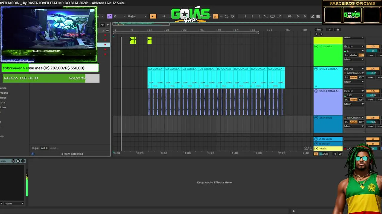Toggle punch-out switch icon
The image size is (382, 214).
(279, 16)
